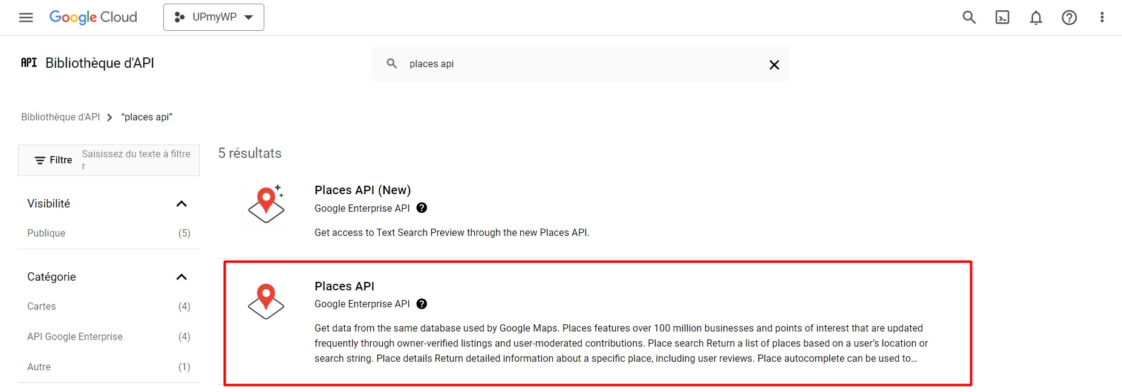The image size is (1122, 392).
Task: Open the Places API result title
Action: (344, 286)
